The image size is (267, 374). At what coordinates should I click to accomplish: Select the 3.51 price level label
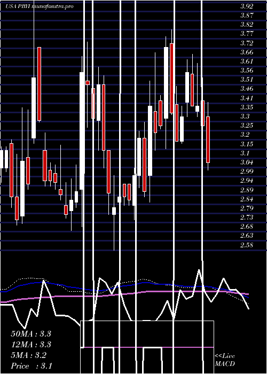pyautogui.click(x=247, y=80)
